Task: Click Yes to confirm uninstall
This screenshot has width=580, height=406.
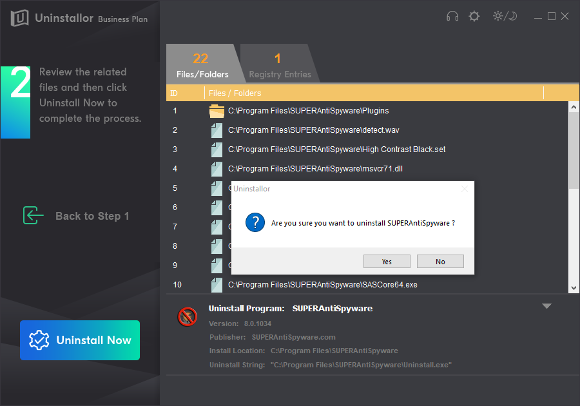Action: click(387, 262)
